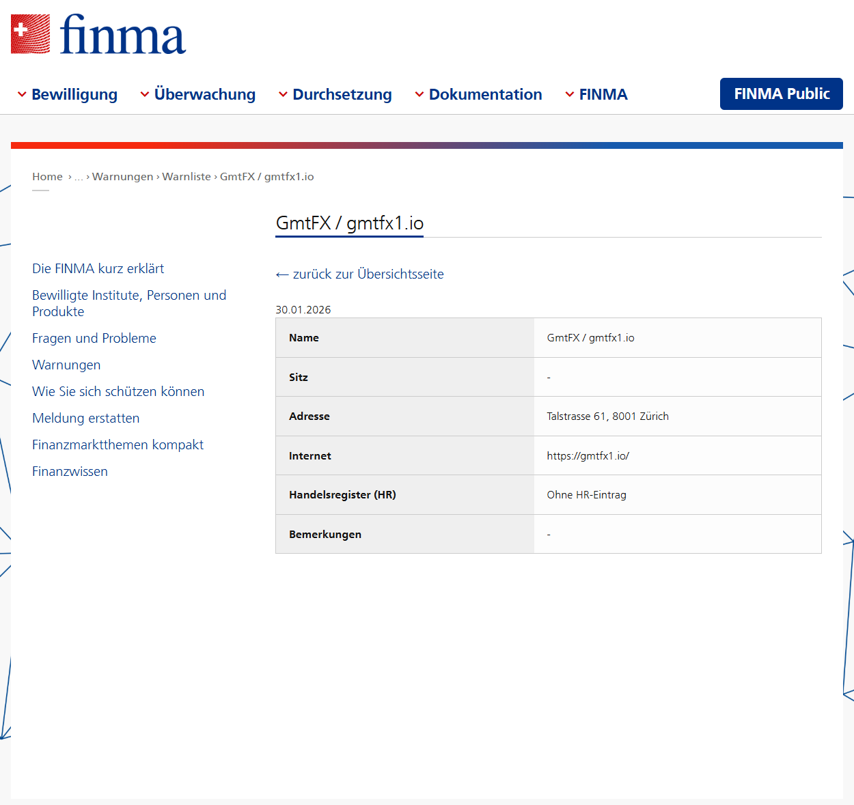Open the Dokumentation menu
This screenshot has width=854, height=805.
click(x=486, y=94)
